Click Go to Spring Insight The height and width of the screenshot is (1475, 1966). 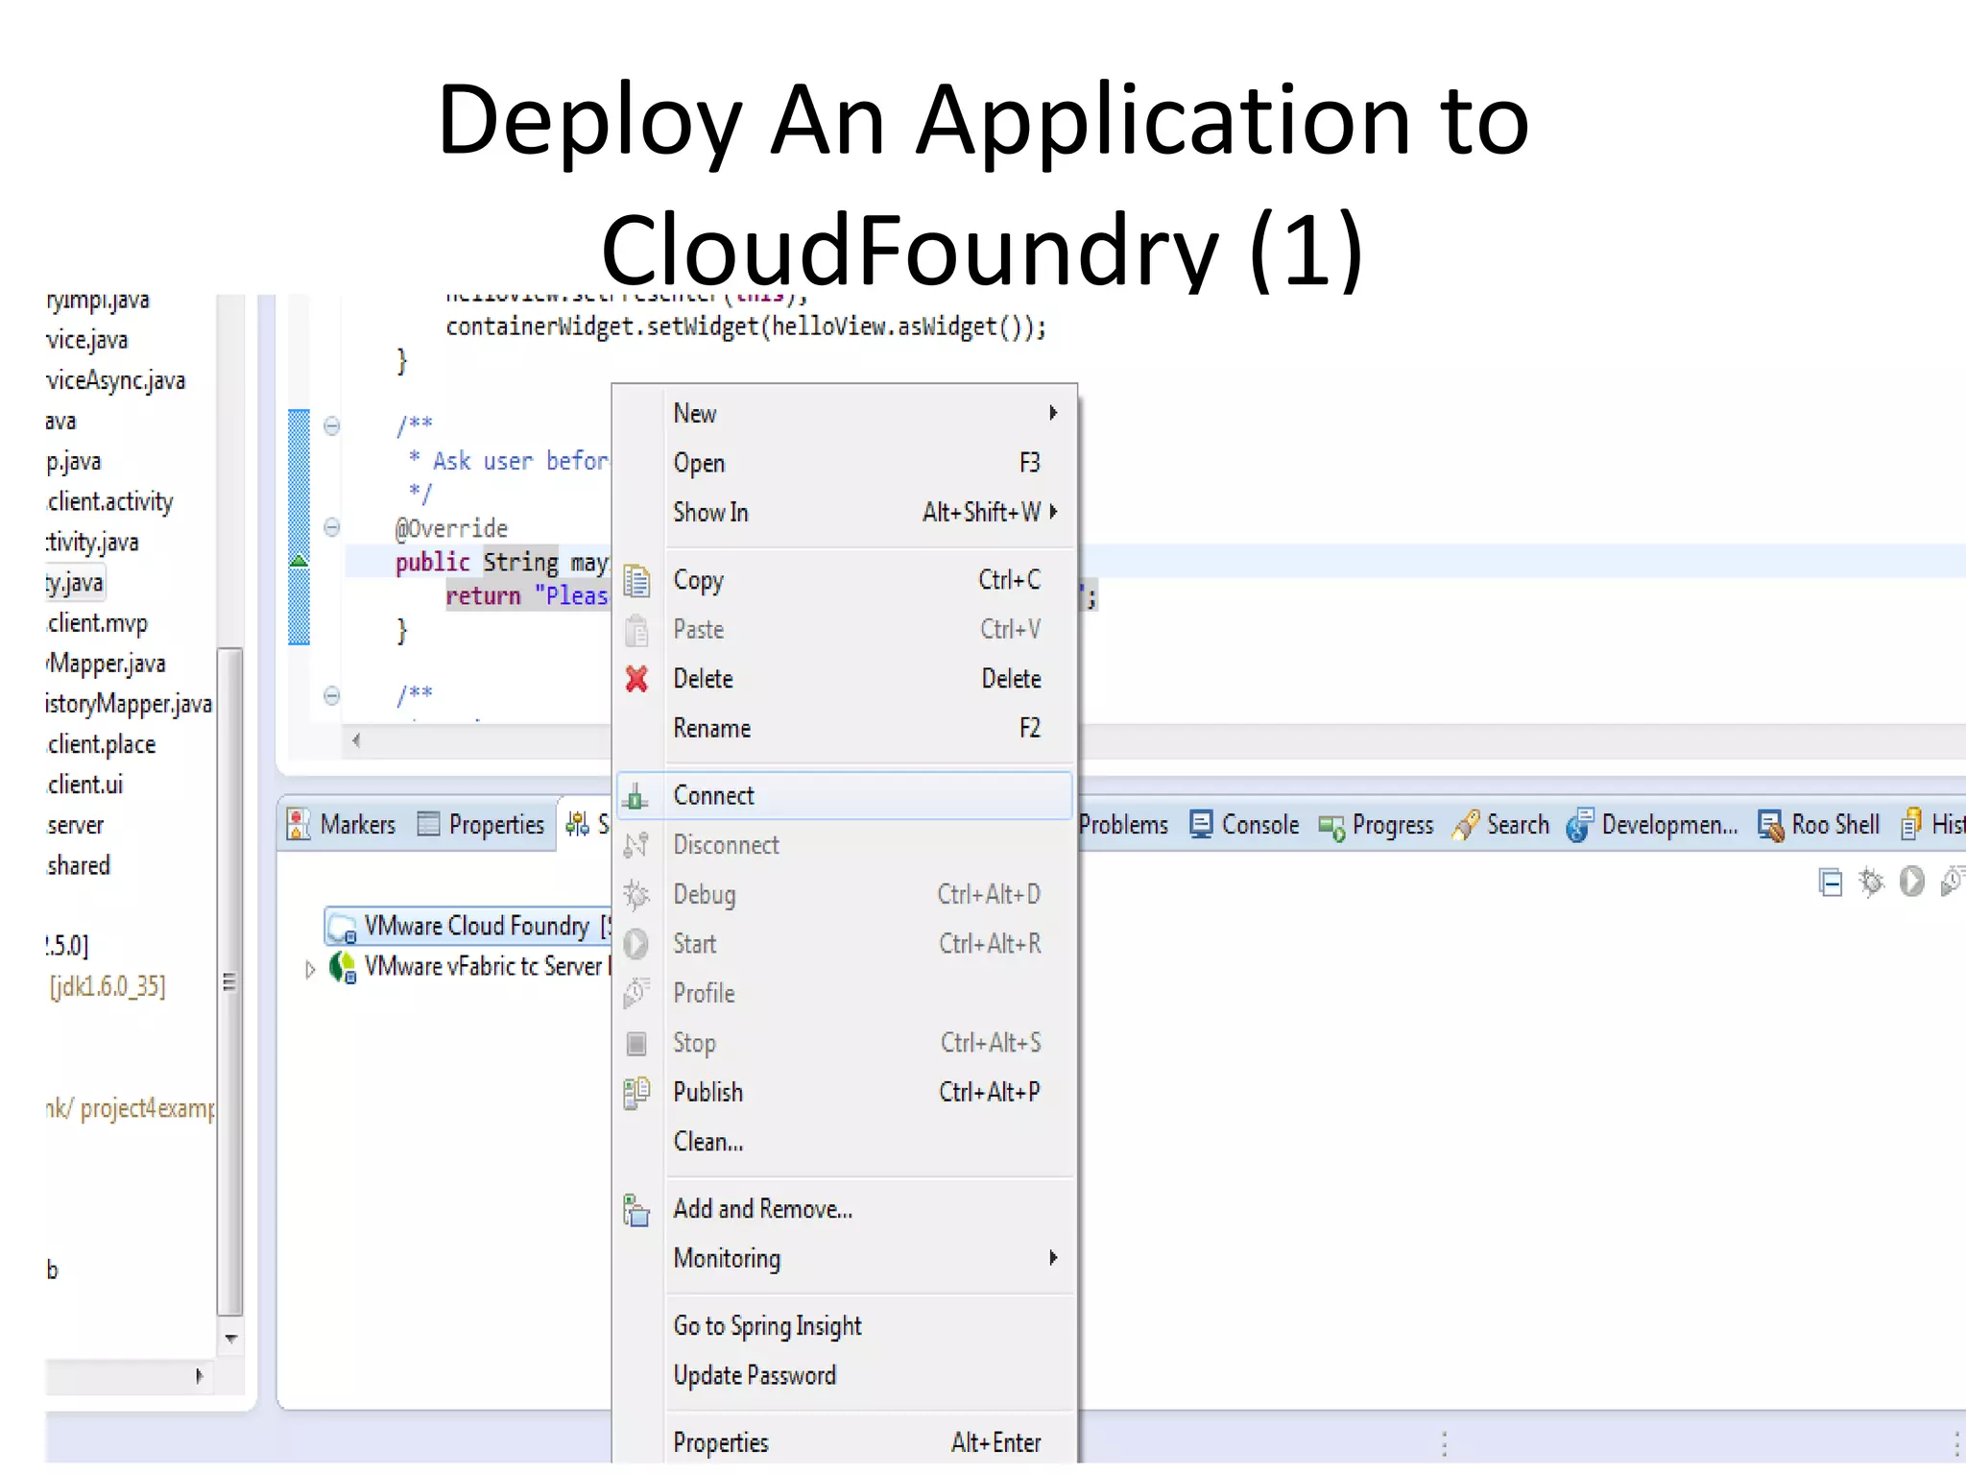point(844,1326)
